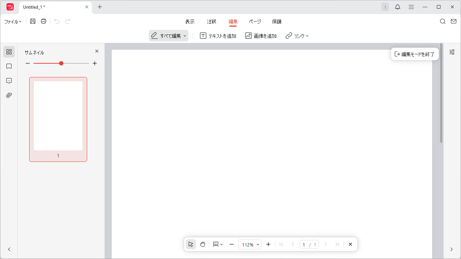Click the print icon
461x259 pixels.
coord(44,22)
